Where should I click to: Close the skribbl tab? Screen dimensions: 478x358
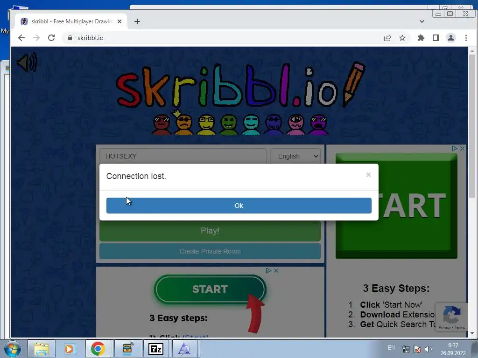119,21
